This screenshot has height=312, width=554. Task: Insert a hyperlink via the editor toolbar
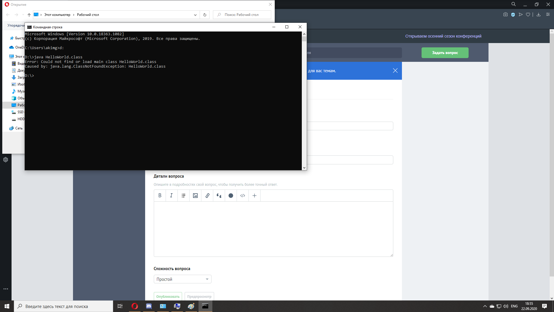point(207,196)
